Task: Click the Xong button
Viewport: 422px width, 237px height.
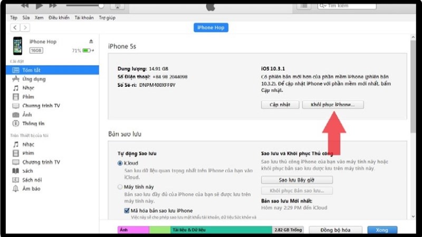Action: coord(382,230)
